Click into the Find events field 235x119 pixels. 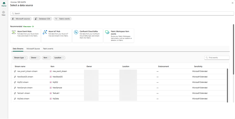(217, 58)
